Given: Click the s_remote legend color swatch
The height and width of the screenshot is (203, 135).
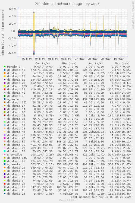Looking at the screenshot, I should [x=5, y=164].
